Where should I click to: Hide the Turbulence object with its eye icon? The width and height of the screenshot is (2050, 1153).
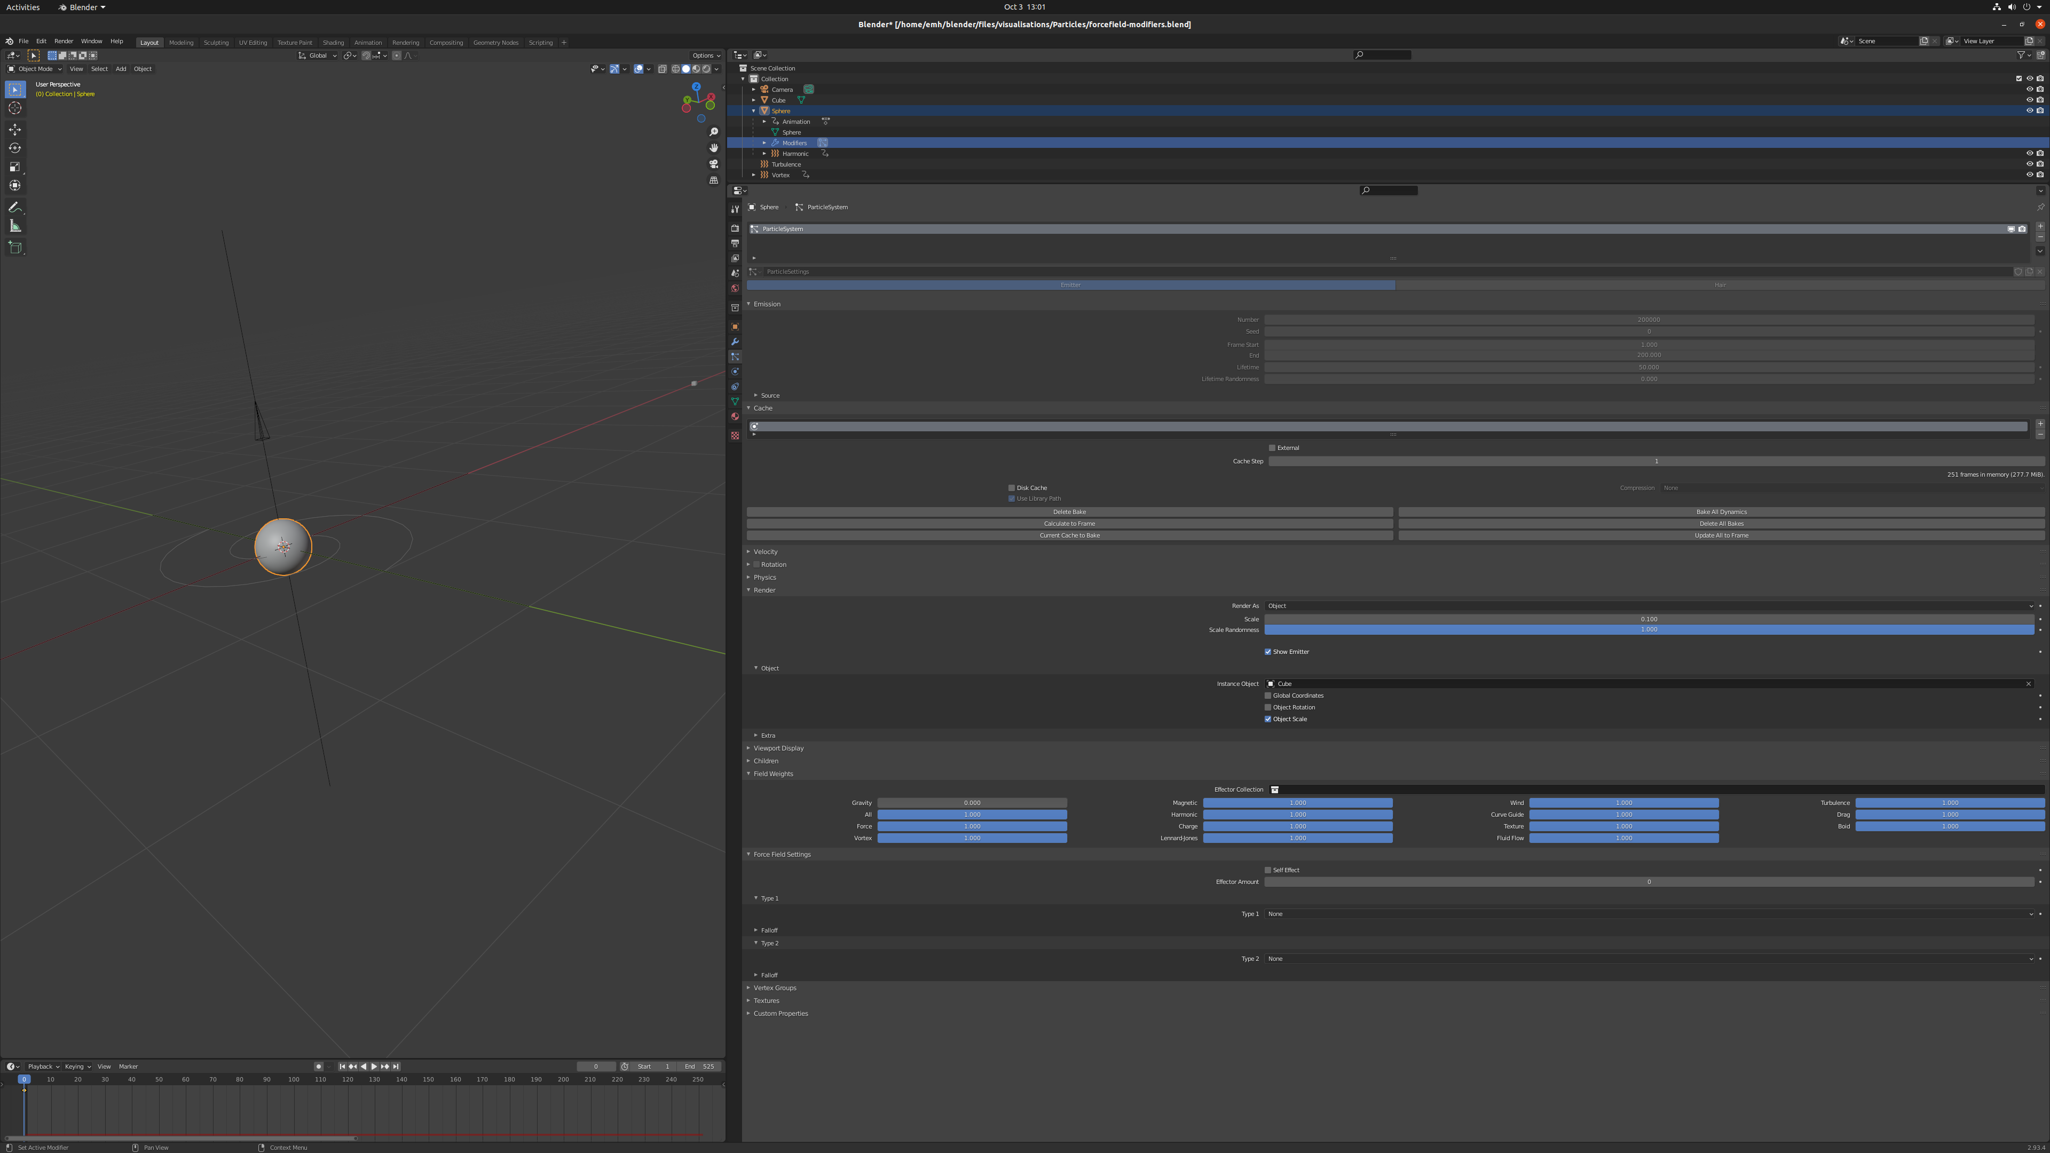(x=2029, y=164)
